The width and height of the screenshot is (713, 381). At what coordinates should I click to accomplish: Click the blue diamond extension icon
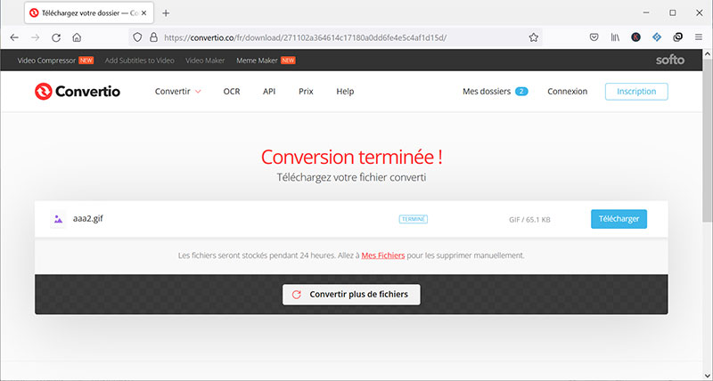657,37
